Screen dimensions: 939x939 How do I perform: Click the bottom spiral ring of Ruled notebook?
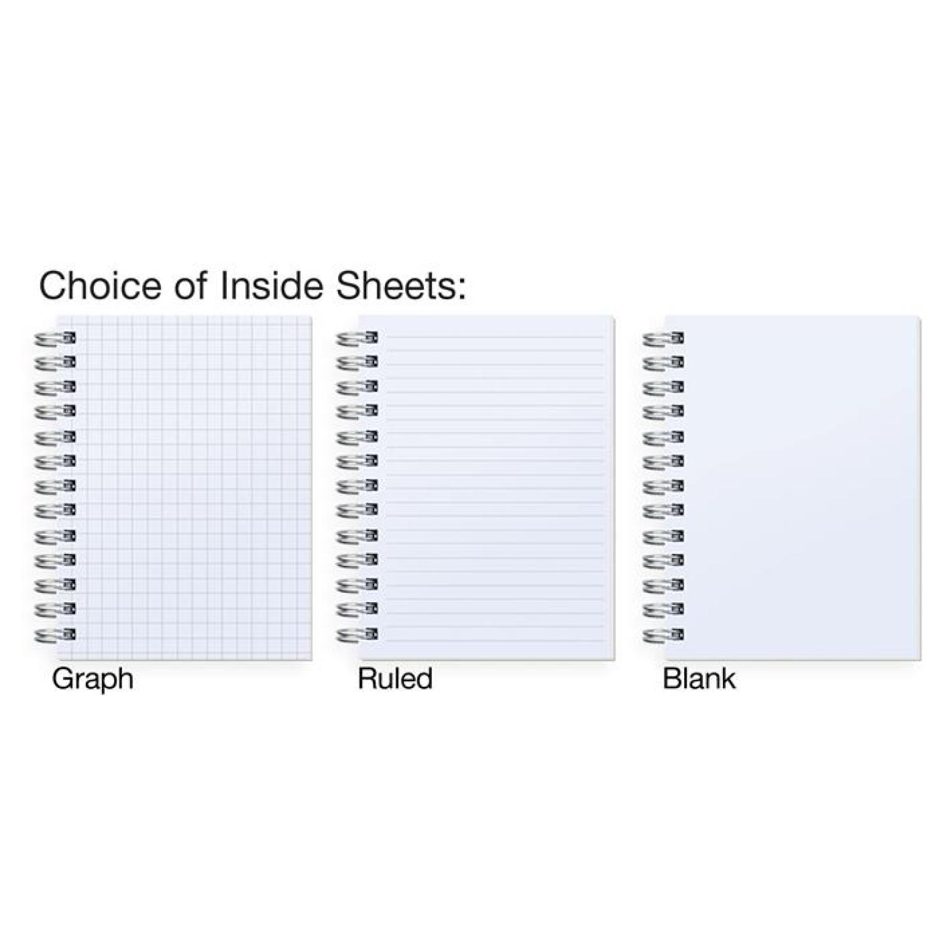(x=357, y=635)
